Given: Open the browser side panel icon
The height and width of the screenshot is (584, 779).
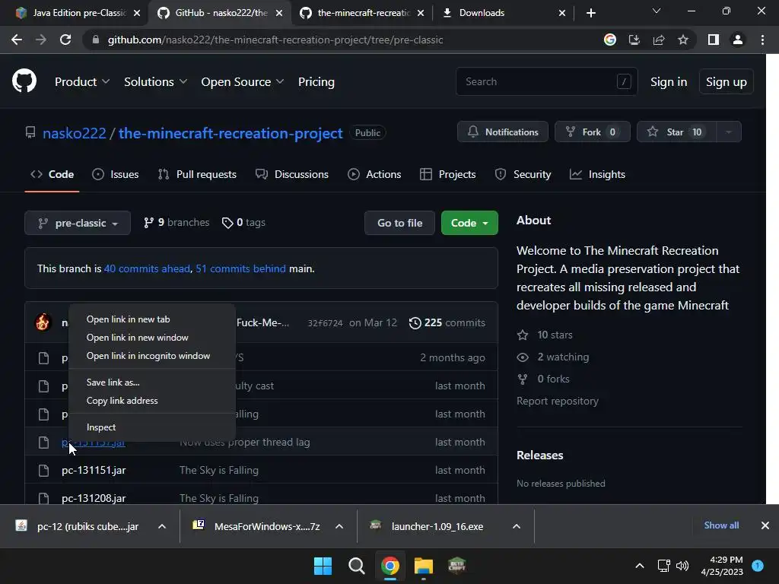Looking at the screenshot, I should coord(714,40).
